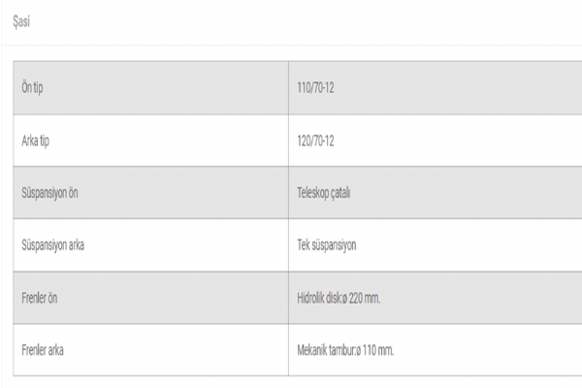Click the 120/70-12 rear tire value
This screenshot has width=582, height=388.
coord(315,141)
